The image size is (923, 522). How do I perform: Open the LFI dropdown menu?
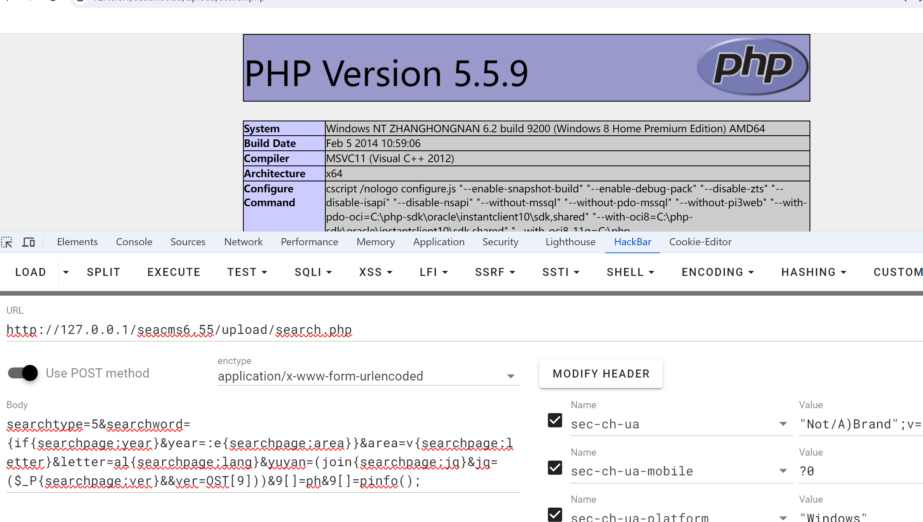(x=434, y=272)
